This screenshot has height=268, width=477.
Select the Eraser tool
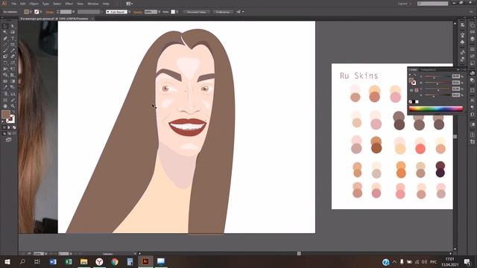(x=13, y=57)
